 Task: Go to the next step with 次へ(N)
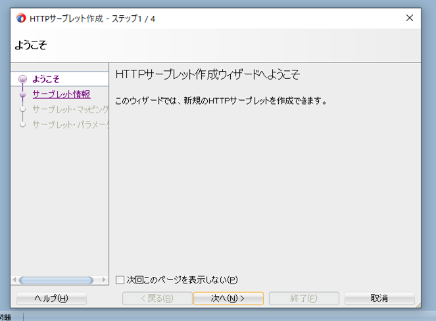228,299
